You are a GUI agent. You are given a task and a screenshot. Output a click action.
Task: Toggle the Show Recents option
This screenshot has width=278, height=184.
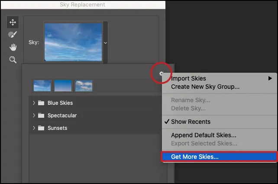point(191,122)
